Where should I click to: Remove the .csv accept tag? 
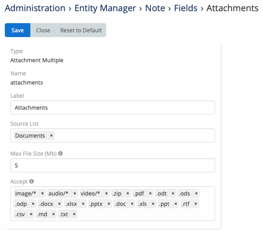coord(31,215)
